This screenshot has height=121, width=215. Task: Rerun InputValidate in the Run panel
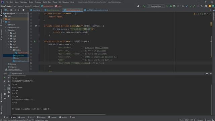(4, 78)
